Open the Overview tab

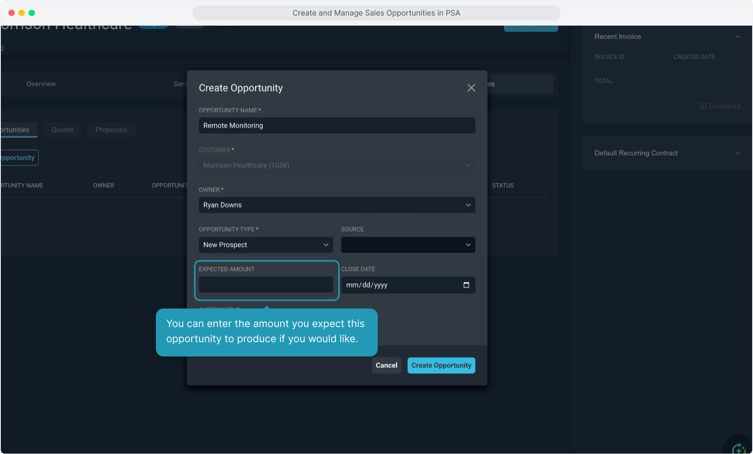coord(41,84)
